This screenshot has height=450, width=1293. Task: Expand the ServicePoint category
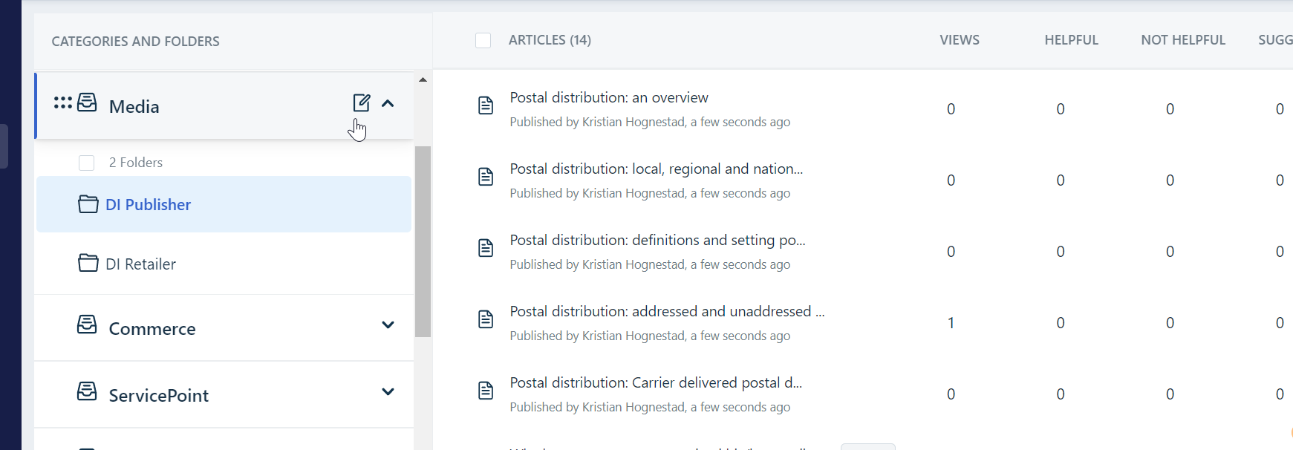pos(388,391)
